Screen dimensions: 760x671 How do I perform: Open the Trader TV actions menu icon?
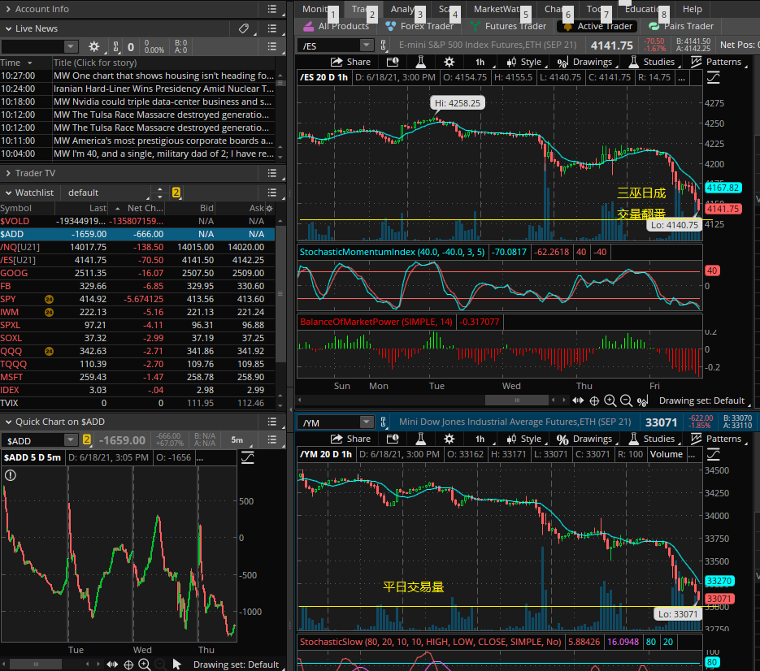pos(272,173)
